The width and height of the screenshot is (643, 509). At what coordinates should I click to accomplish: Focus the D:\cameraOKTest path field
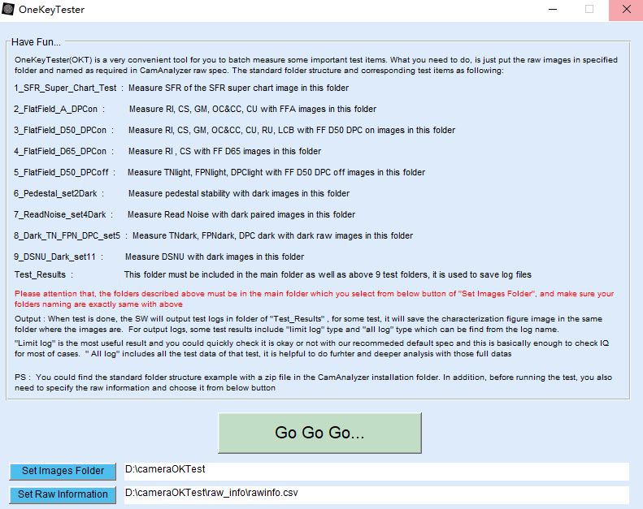(x=376, y=471)
